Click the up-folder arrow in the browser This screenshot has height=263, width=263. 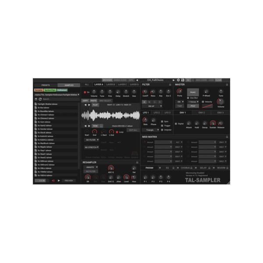(36, 99)
